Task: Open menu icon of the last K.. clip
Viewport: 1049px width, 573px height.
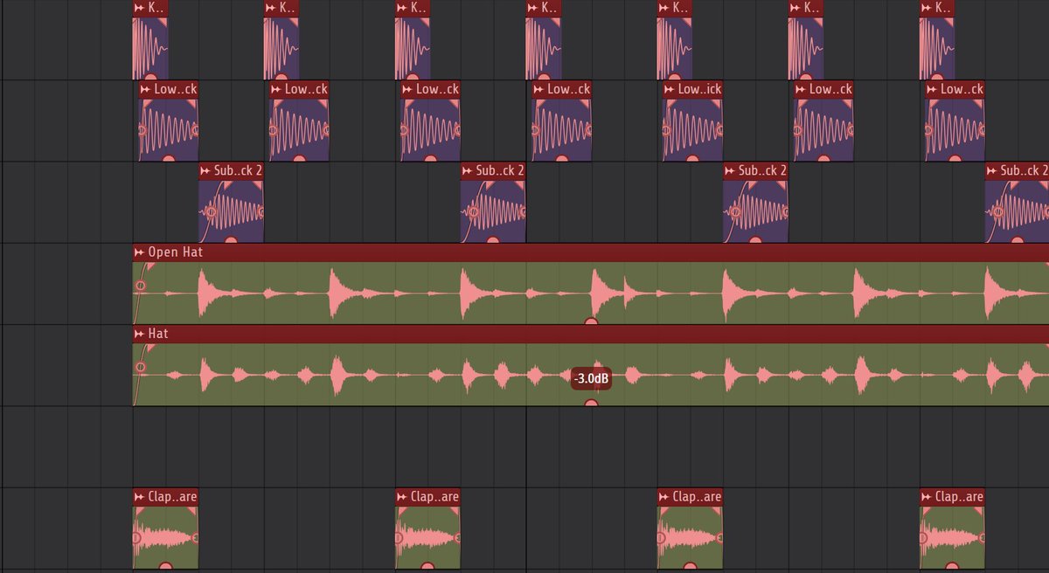Action: pyautogui.click(x=927, y=8)
